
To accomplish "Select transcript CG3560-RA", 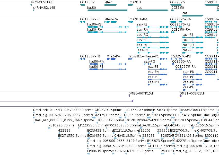I will pyautogui.click(x=181, y=30).
